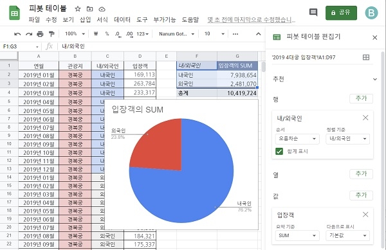Open the 데이터 menu
The width and height of the screenshot is (386, 250).
[122, 20]
